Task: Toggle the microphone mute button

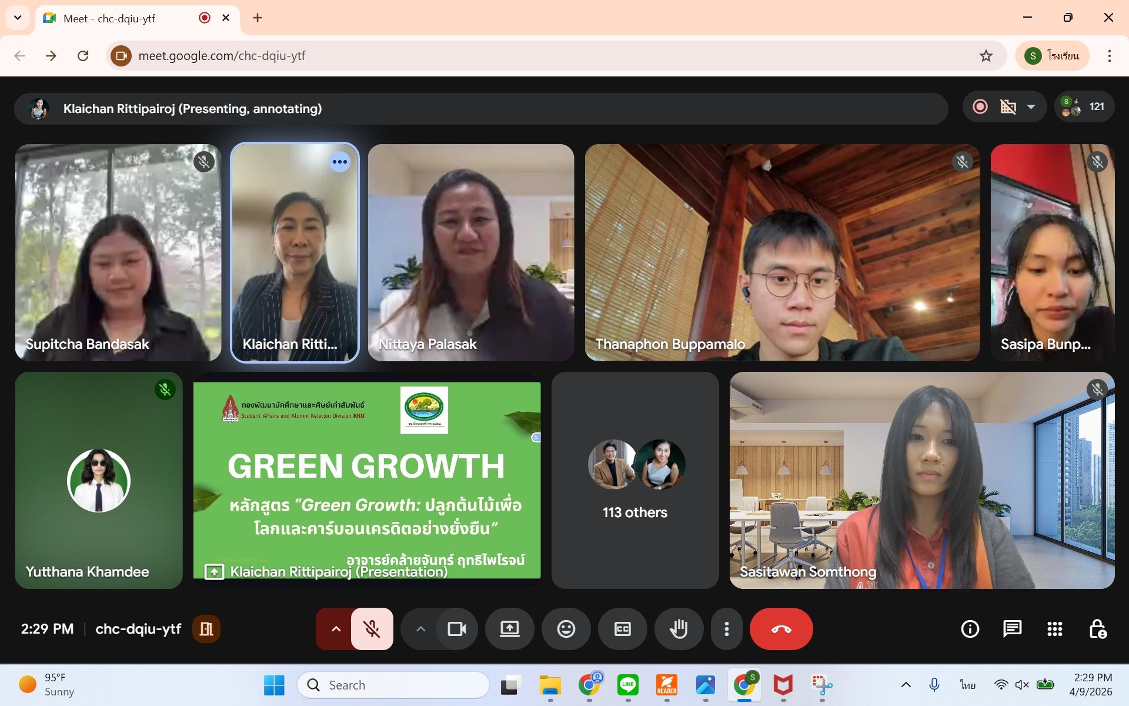Action: point(372,629)
